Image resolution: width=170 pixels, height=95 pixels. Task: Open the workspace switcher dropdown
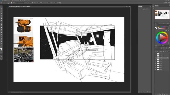point(166,3)
